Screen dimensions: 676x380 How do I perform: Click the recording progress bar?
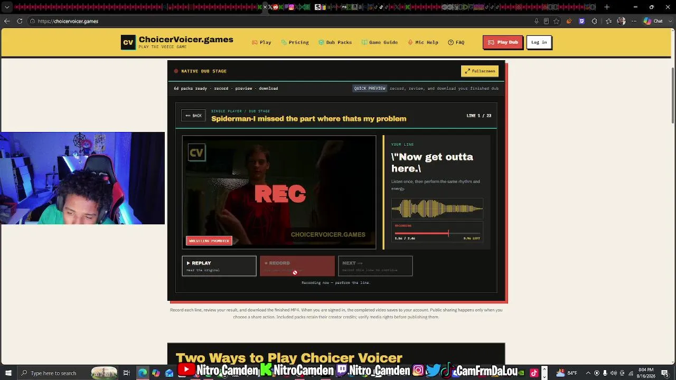tap(437, 233)
